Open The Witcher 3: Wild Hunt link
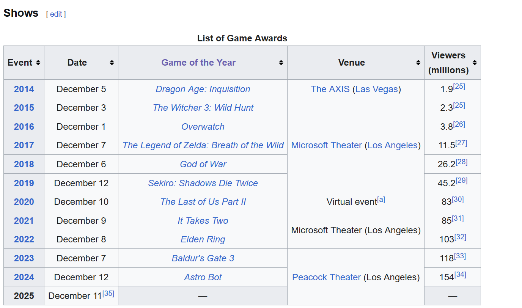Image resolution: width=522 pixels, height=308 pixels. [x=203, y=108]
